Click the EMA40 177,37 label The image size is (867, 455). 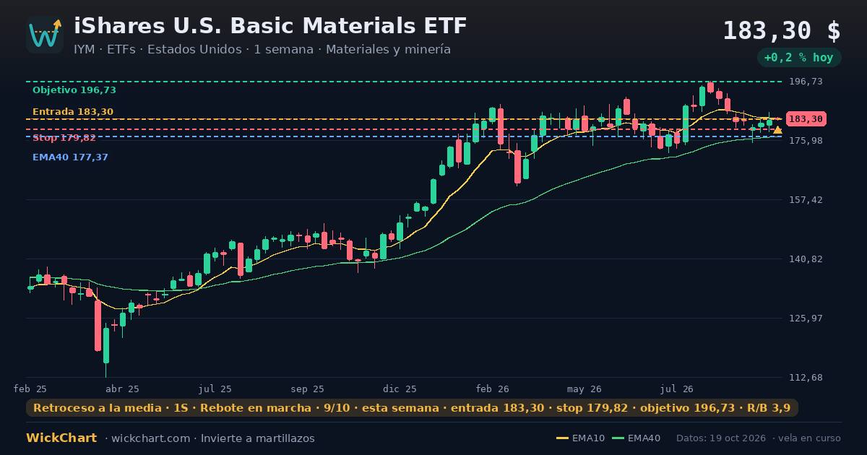pyautogui.click(x=70, y=157)
